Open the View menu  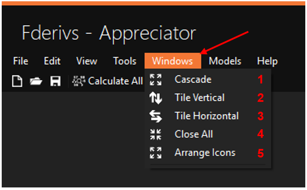87,61
